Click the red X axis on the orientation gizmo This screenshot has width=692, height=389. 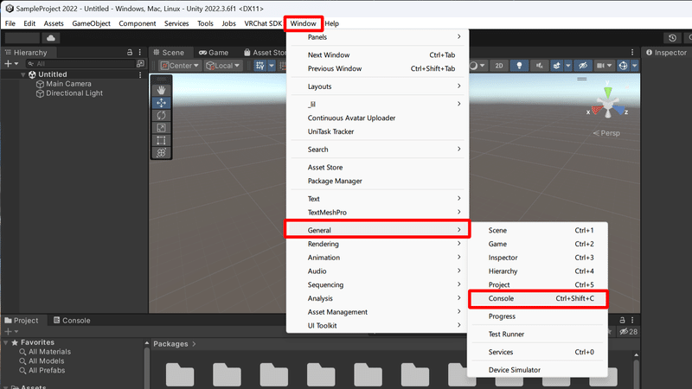(x=596, y=110)
